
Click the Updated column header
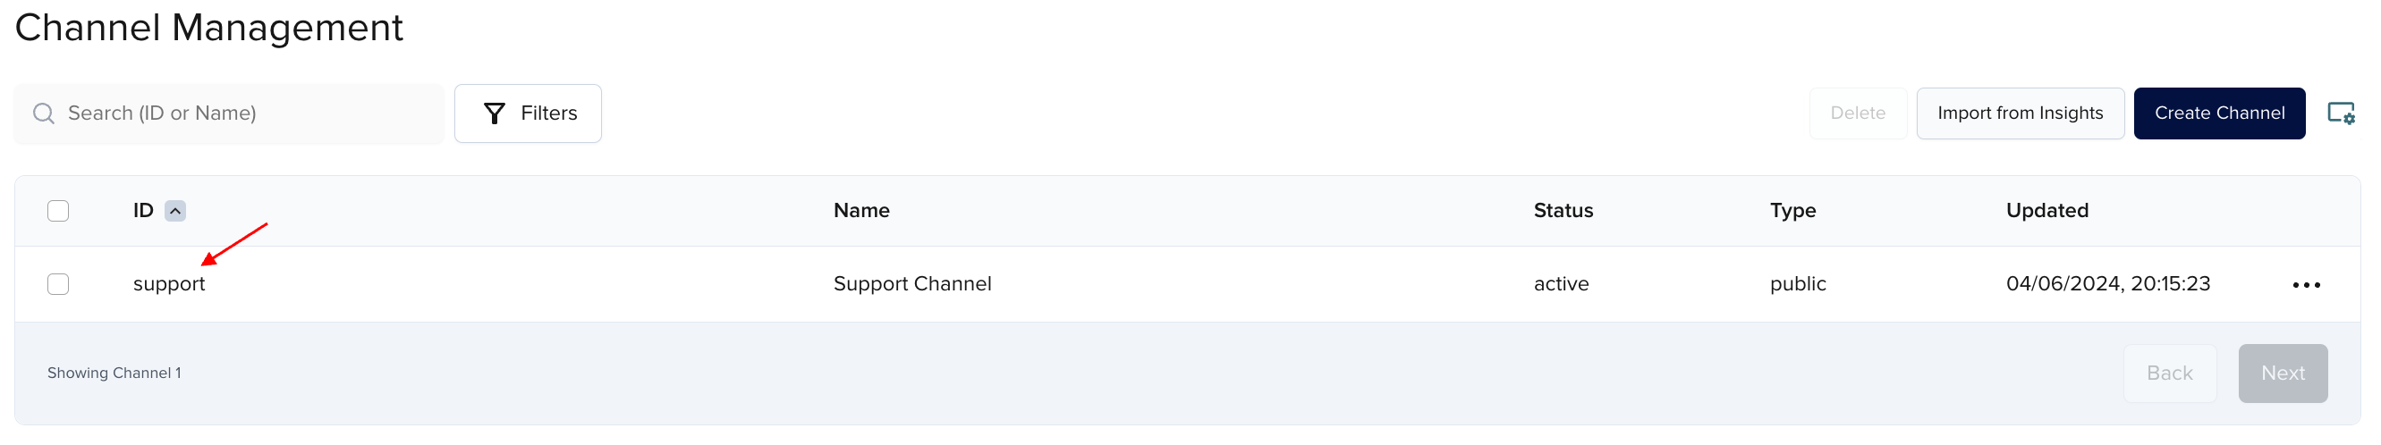pyautogui.click(x=2046, y=212)
